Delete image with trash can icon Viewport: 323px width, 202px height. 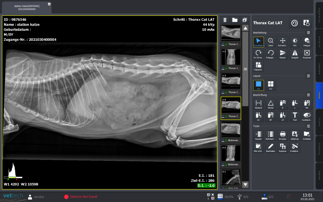point(225,20)
